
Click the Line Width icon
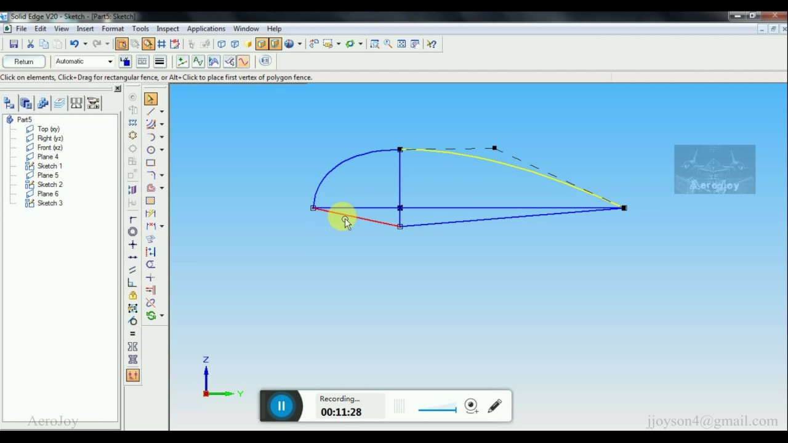tap(159, 62)
